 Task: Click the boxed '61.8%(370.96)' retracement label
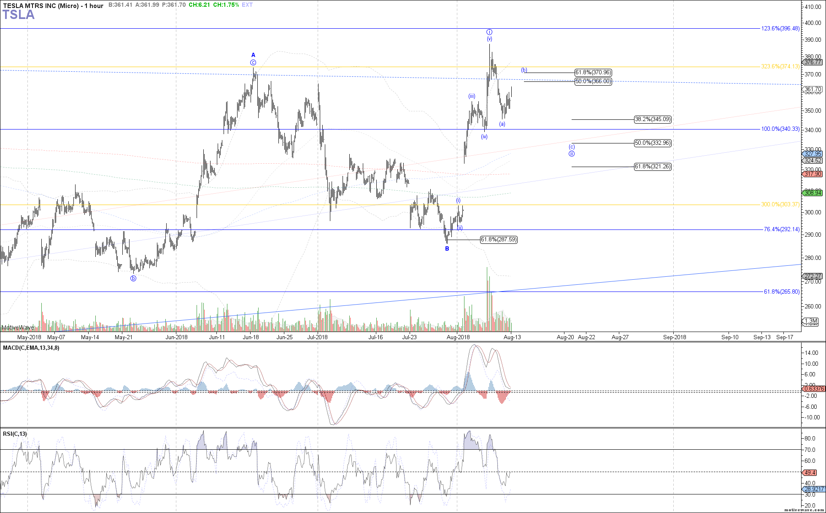(593, 73)
